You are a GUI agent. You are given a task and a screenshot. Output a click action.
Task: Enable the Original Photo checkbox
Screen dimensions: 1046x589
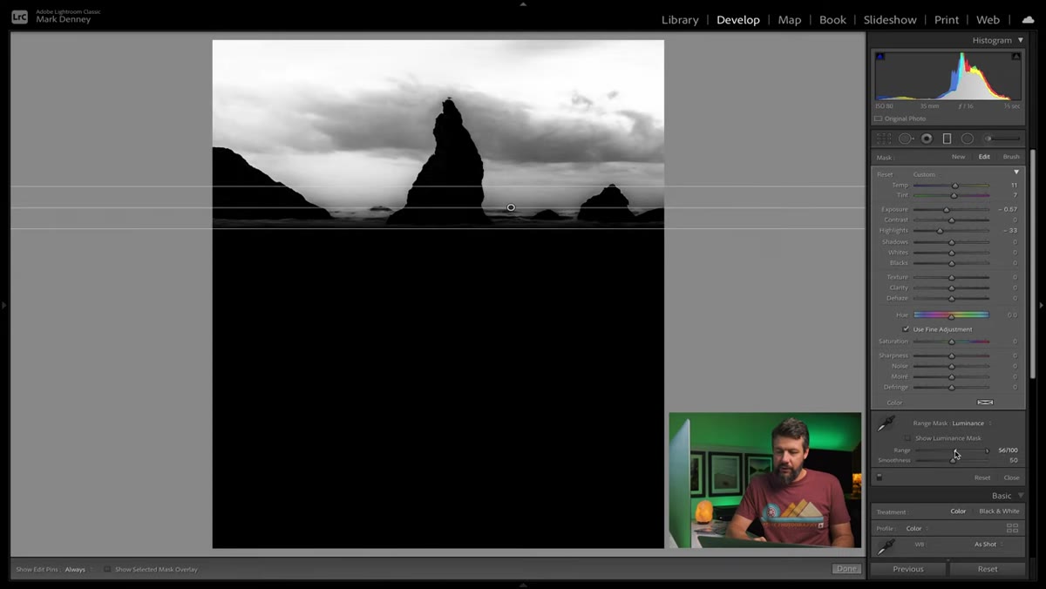878,118
